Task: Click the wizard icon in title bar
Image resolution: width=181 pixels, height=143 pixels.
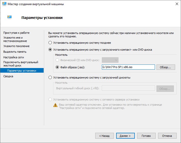Action: pos(4,4)
